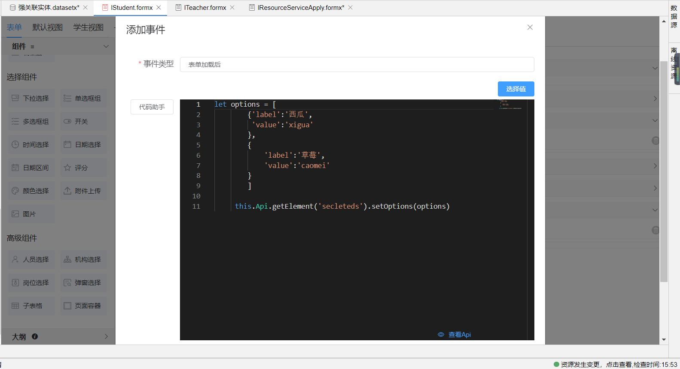Select the color picker palette icon

pyautogui.click(x=15, y=191)
